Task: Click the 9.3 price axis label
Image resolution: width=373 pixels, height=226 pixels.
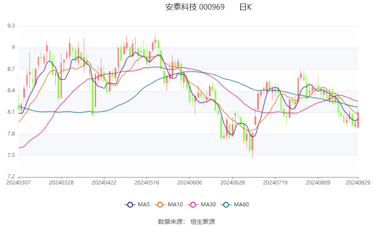Action: 11,26
